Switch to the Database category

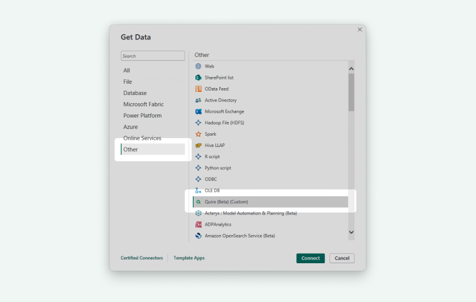(135, 93)
